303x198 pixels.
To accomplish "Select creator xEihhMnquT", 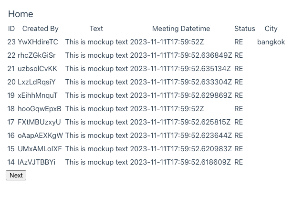I will pyautogui.click(x=38, y=95).
